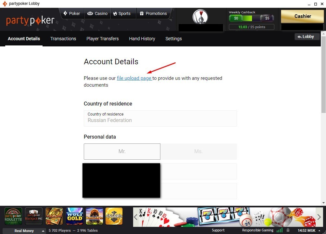Viewport: 326px width, 234px height.
Task: Open the Hand History tab
Action: point(142,39)
